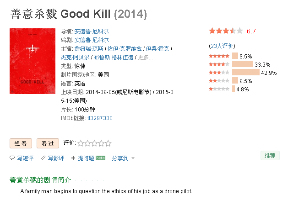Rate the movie five stars
This screenshot has height=205, width=288.
(108, 143)
